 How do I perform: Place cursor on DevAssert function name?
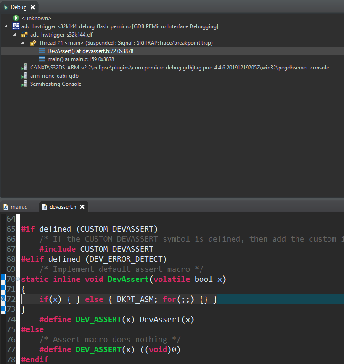pos(128,279)
